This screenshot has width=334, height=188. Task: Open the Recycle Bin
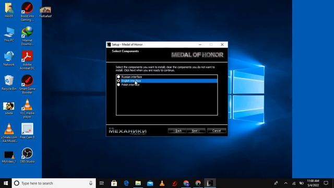tap(9, 83)
